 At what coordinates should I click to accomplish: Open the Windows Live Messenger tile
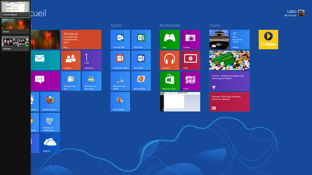click(92, 81)
